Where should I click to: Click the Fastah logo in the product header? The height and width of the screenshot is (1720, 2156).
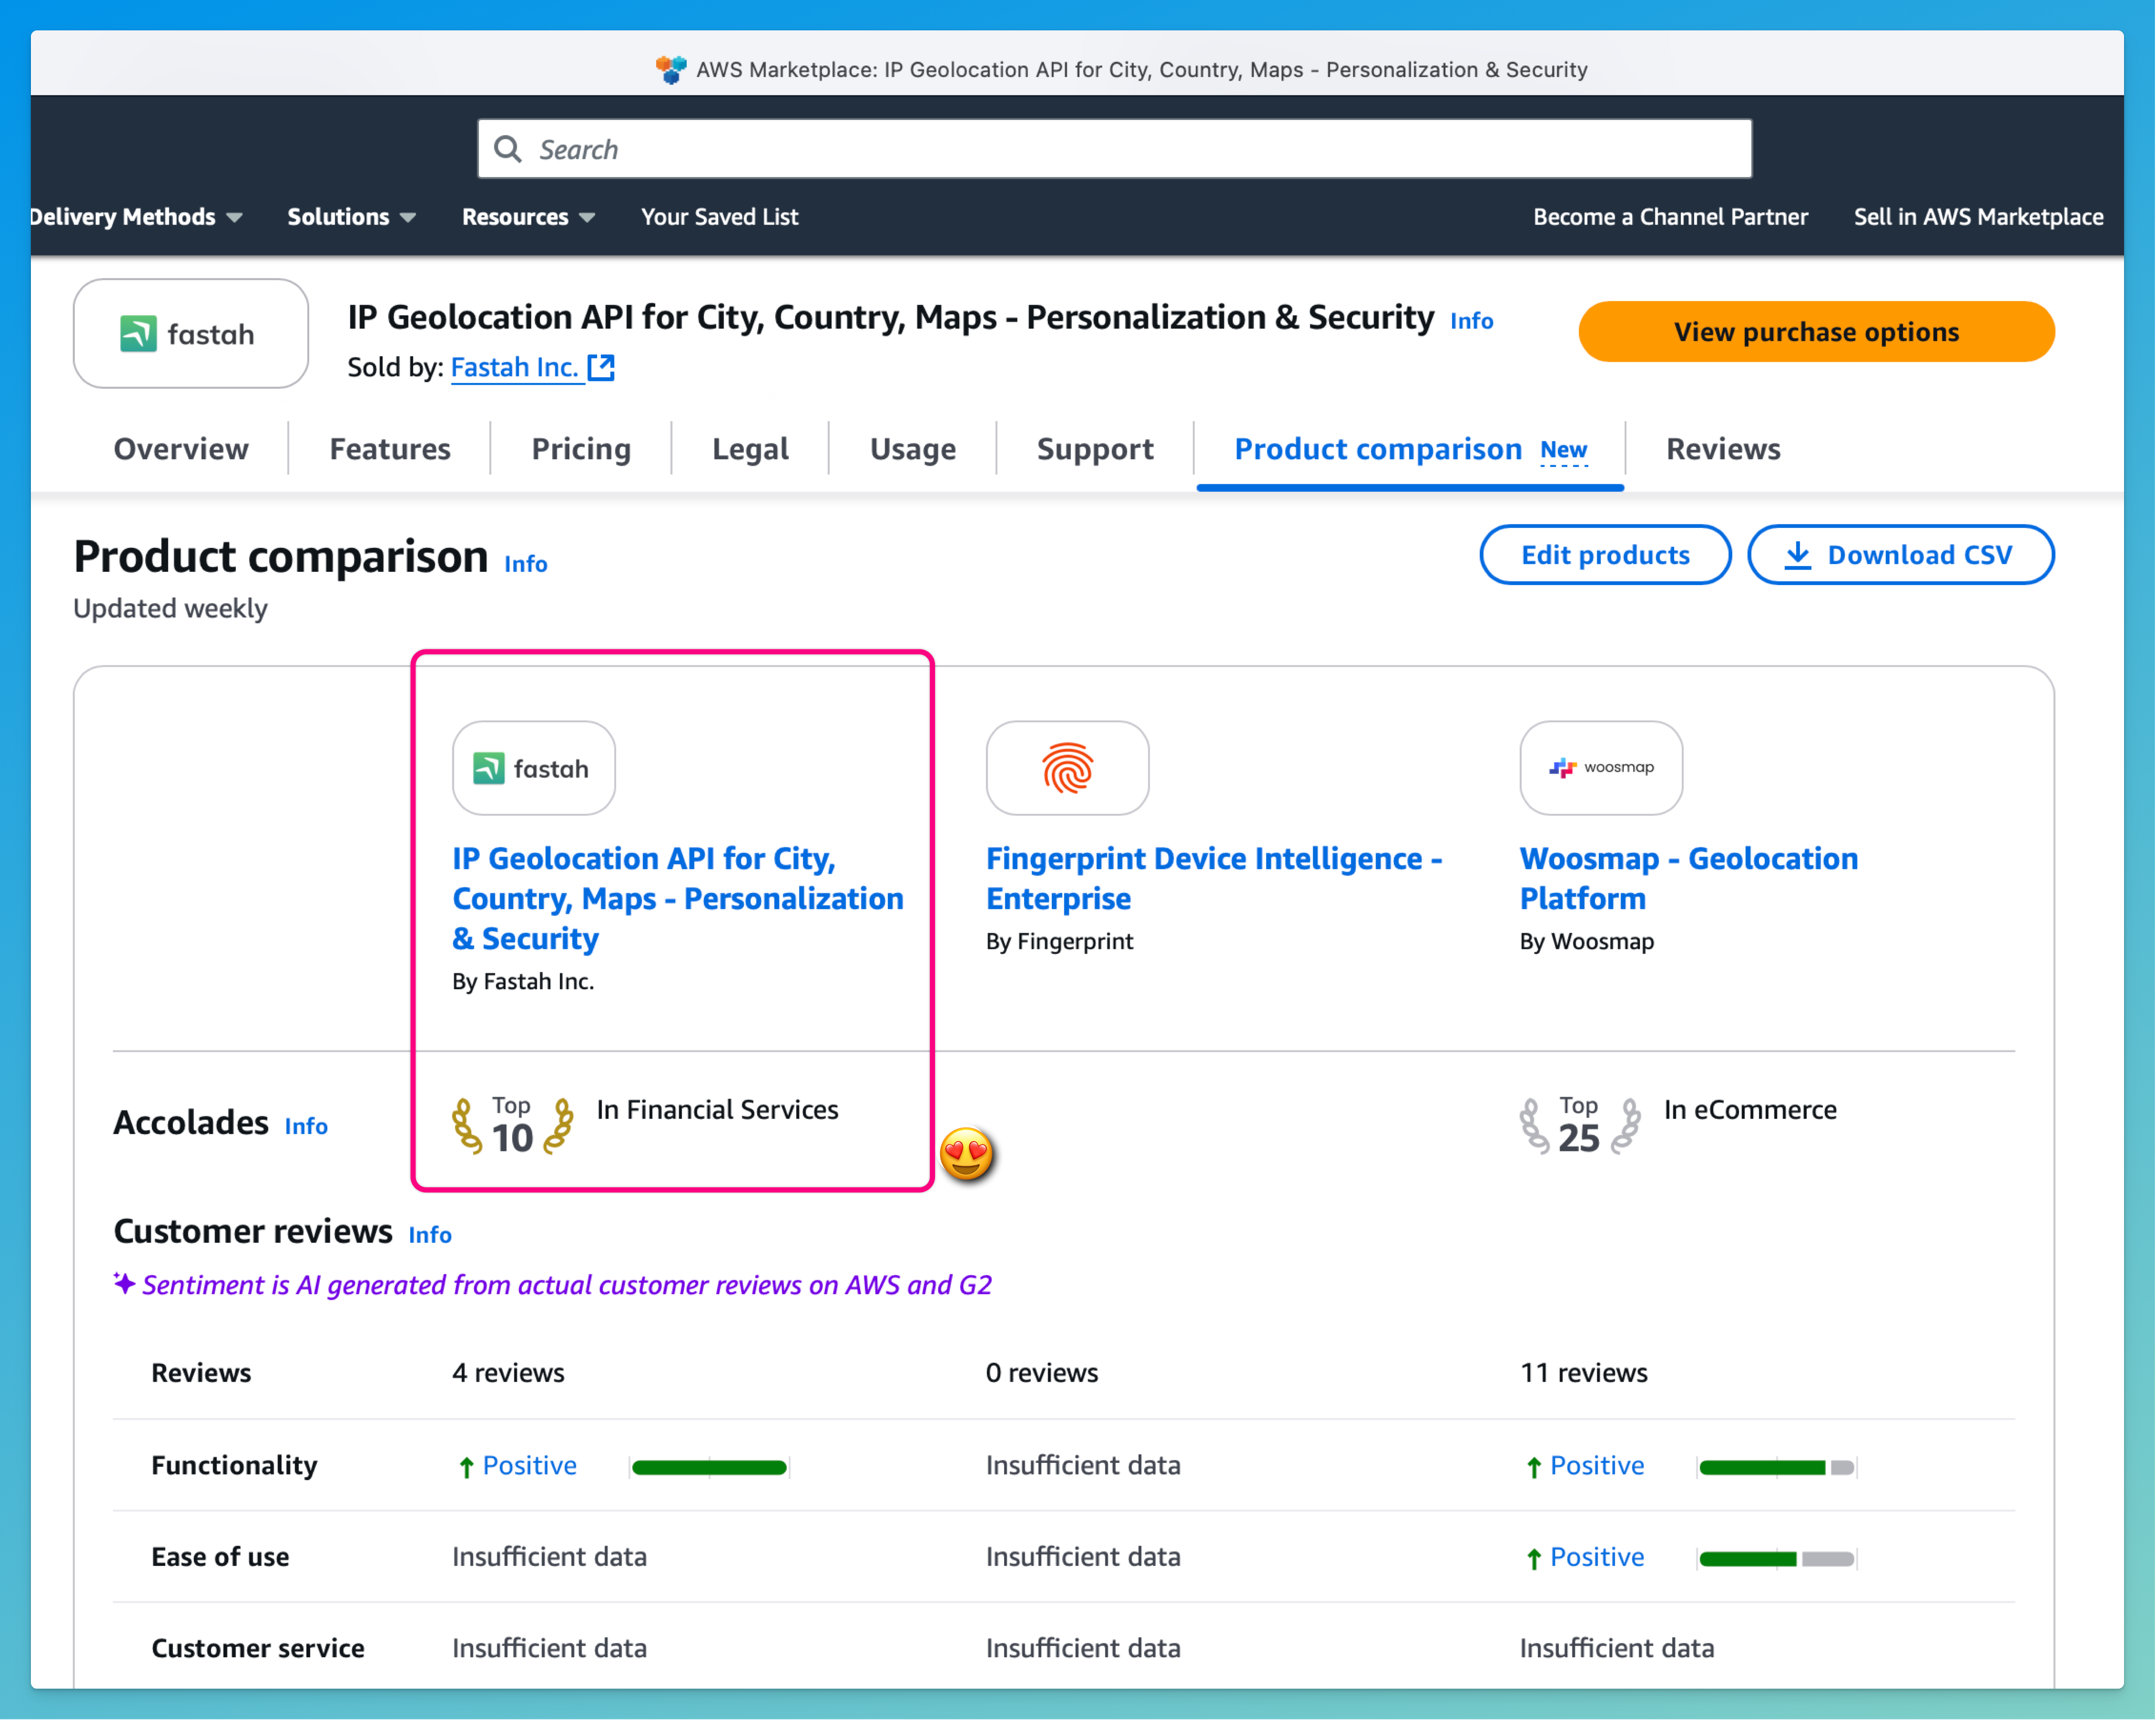tap(190, 333)
